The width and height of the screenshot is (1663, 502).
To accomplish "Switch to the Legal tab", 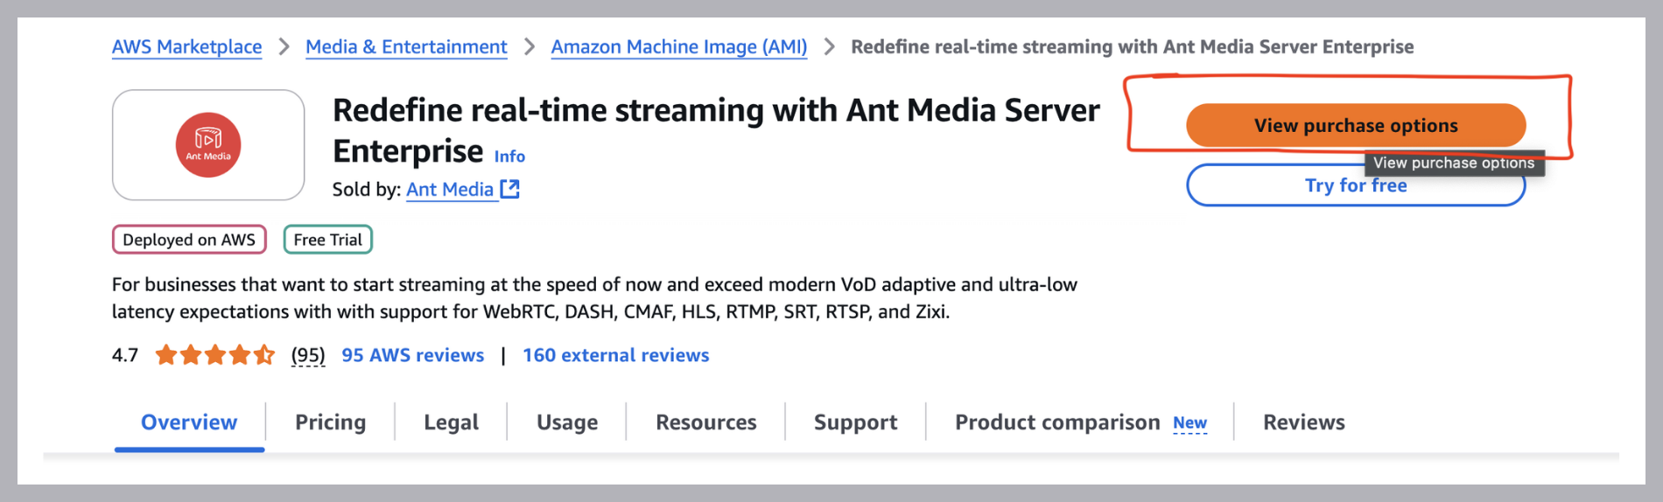I will (452, 422).
